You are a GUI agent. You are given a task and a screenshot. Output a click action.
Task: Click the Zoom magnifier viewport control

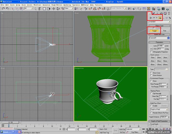click(x=160, y=129)
